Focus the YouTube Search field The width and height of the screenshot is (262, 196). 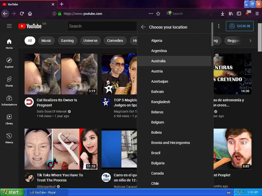[102, 26]
